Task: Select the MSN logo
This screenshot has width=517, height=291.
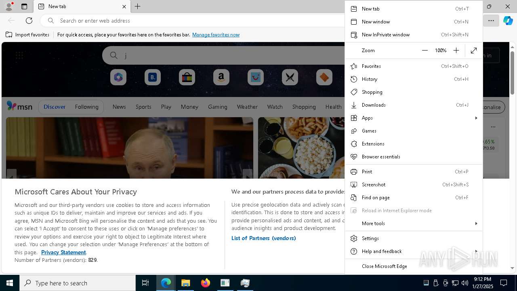Action: click(x=19, y=106)
